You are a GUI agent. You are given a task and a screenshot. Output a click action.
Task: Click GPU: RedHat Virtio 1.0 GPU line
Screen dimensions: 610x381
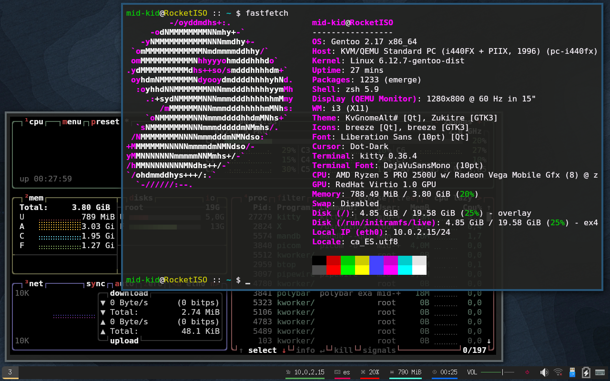click(374, 184)
